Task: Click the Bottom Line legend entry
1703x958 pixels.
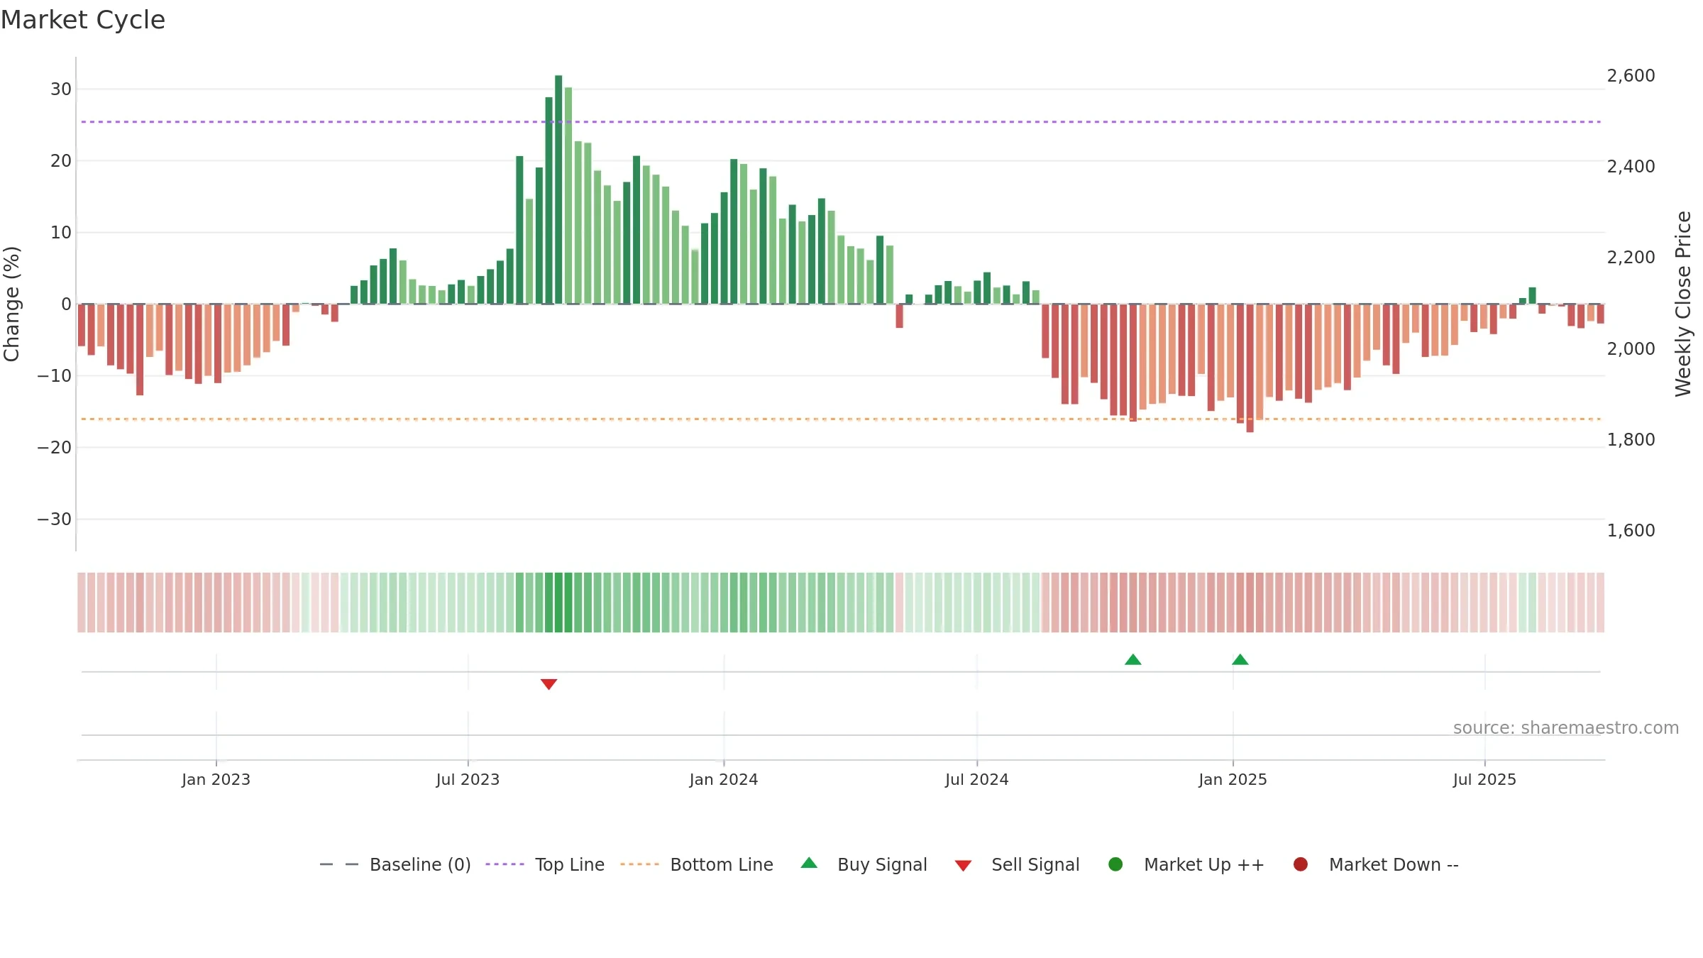Action: pos(697,864)
